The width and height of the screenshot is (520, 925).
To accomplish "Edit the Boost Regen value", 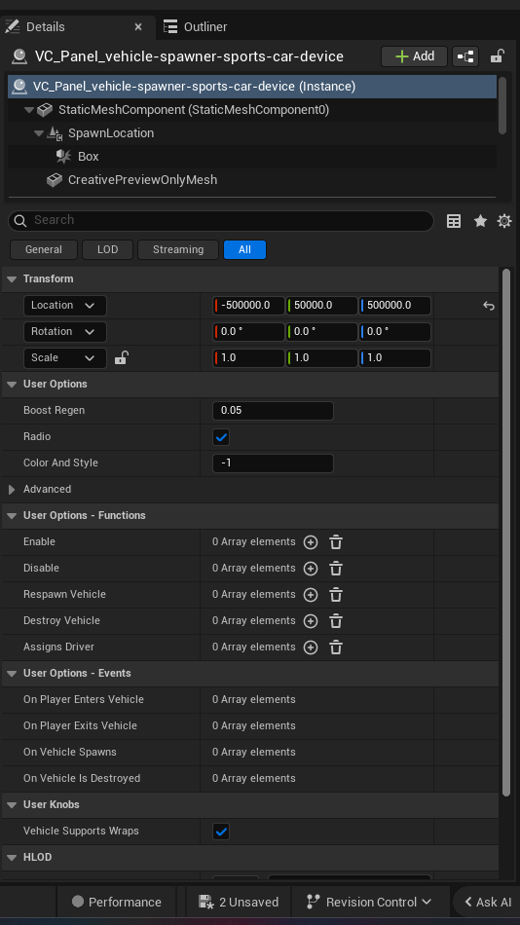I will click(x=273, y=411).
